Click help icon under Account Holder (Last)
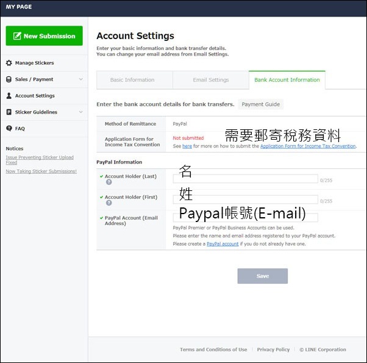This screenshot has width=367, height=363. point(109,182)
